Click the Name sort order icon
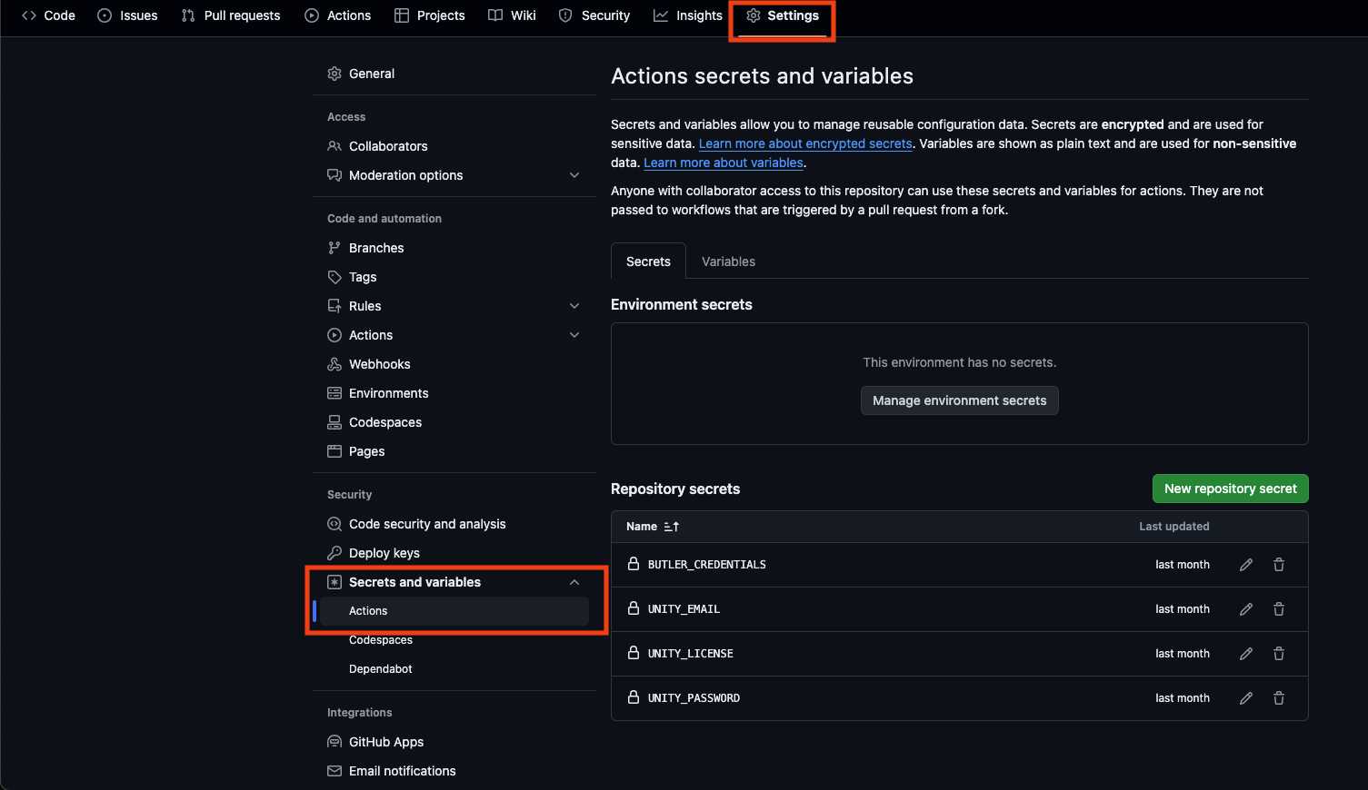1368x790 pixels. coord(672,527)
